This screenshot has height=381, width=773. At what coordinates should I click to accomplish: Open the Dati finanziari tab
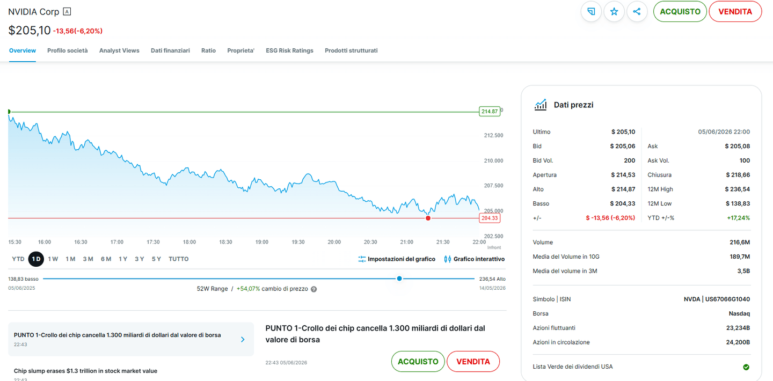(170, 50)
